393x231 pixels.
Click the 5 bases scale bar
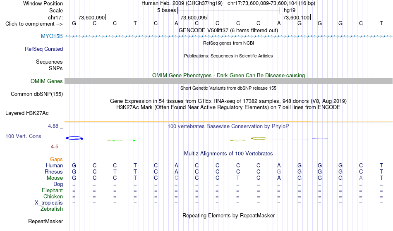pos(229,10)
